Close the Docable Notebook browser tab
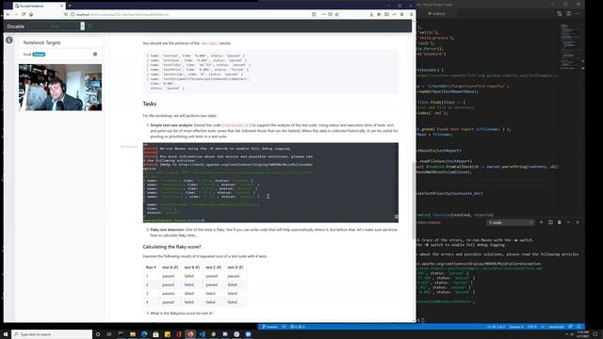The image size is (603, 339). point(61,6)
